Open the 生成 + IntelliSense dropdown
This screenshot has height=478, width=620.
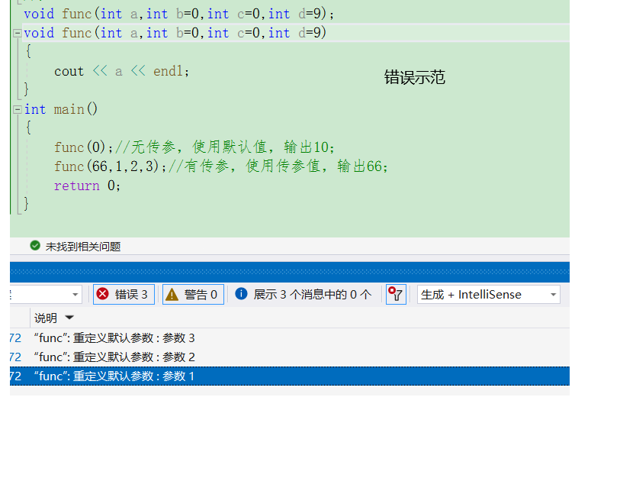click(x=488, y=294)
